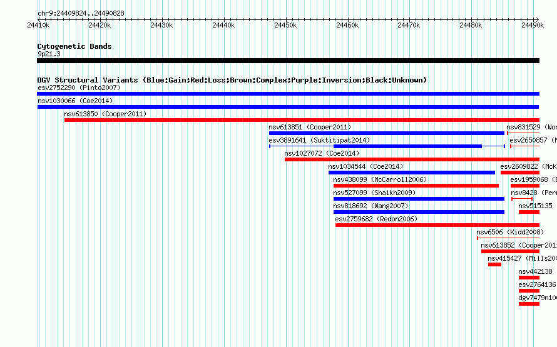Image resolution: width=557 pixels, height=347 pixels.
Task: Click the 9p21.3 band label
Action: pos(49,54)
